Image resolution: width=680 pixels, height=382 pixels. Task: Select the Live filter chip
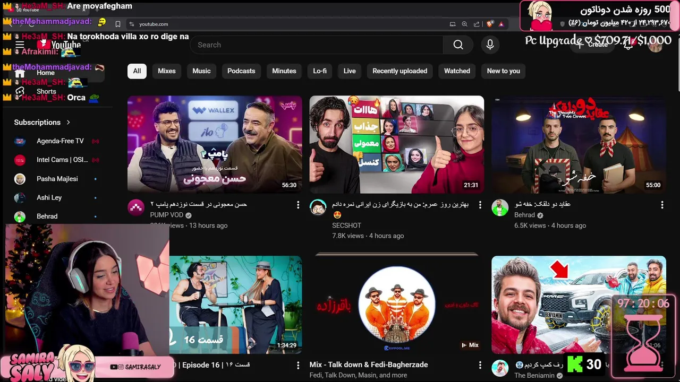350,71
